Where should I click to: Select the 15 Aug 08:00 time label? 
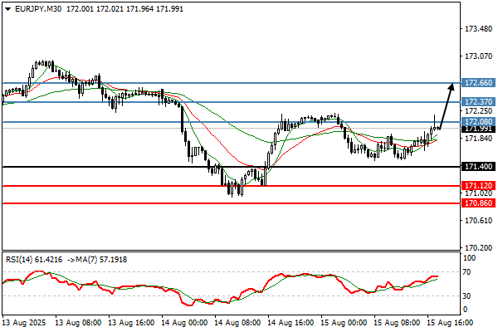(x=397, y=323)
